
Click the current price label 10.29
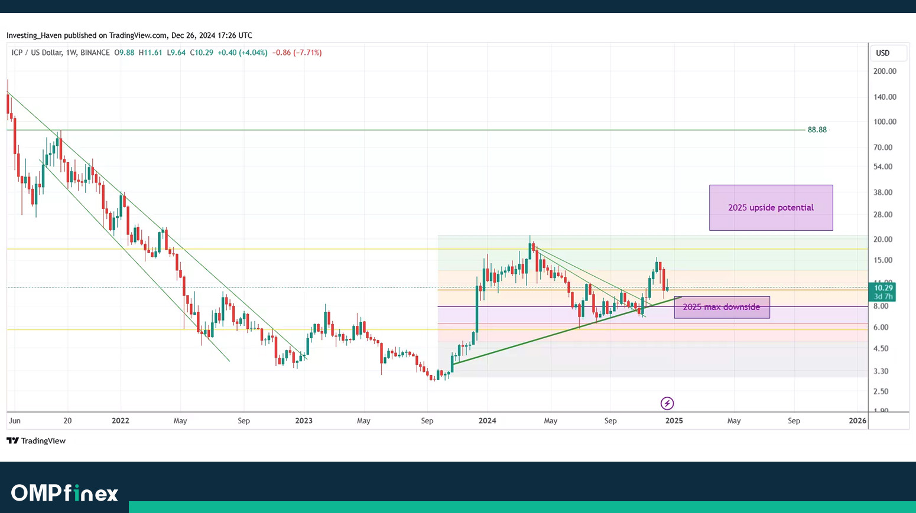883,288
